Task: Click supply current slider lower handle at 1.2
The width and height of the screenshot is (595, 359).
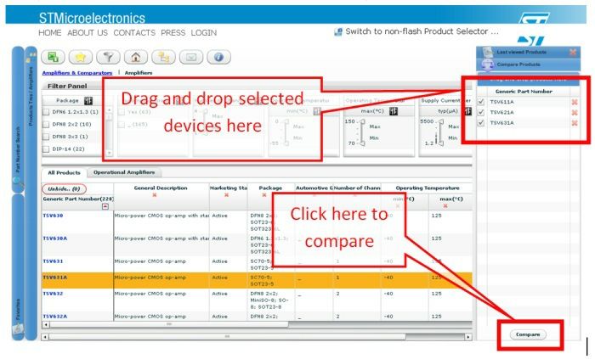Action: pyautogui.click(x=440, y=143)
